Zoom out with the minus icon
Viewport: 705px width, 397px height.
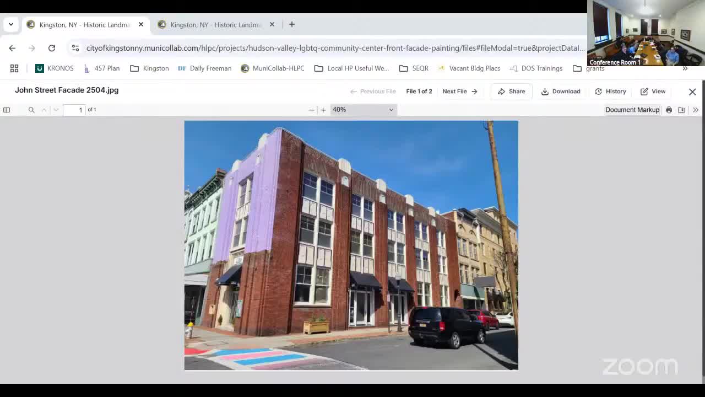(311, 110)
